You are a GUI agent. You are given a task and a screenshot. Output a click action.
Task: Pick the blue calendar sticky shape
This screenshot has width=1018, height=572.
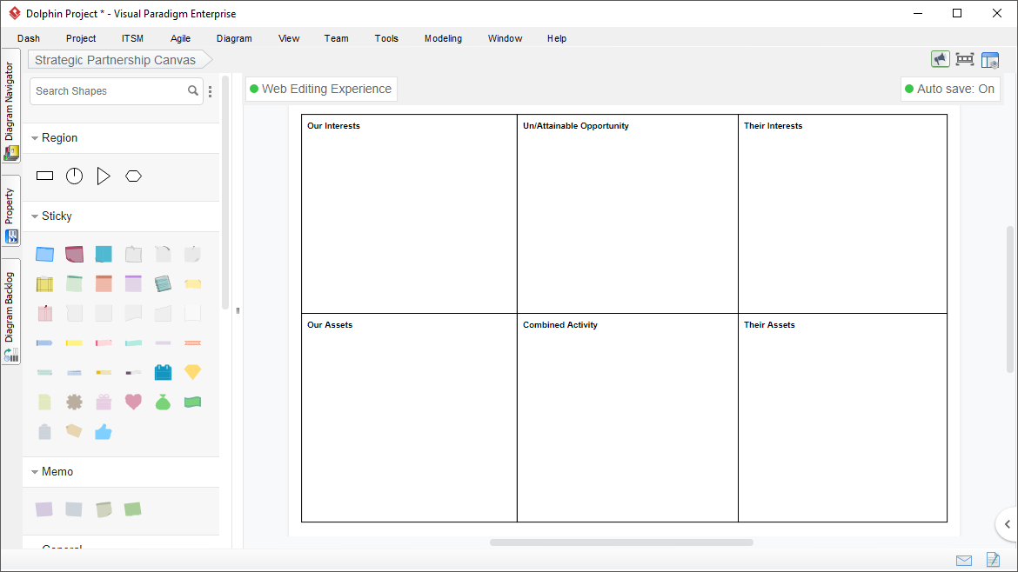[x=163, y=372]
